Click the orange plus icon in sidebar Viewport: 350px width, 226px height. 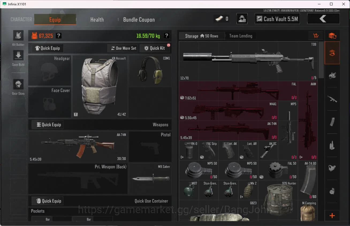click(x=332, y=216)
